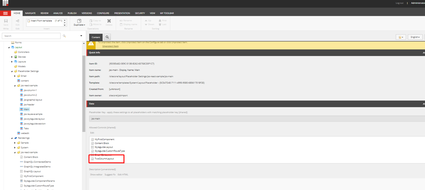Open the Presentation ribbon tab
The width and height of the screenshot is (425, 190).
(122, 13)
